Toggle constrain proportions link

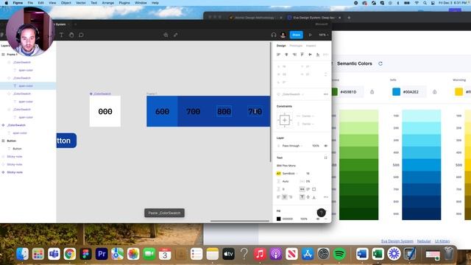pyautogui.click(x=325, y=74)
